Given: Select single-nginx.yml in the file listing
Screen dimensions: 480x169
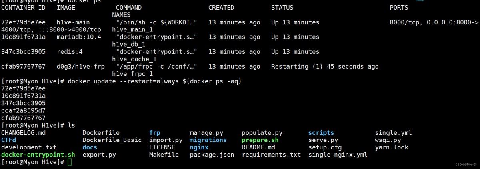Looking at the screenshot, I should click(338, 155).
